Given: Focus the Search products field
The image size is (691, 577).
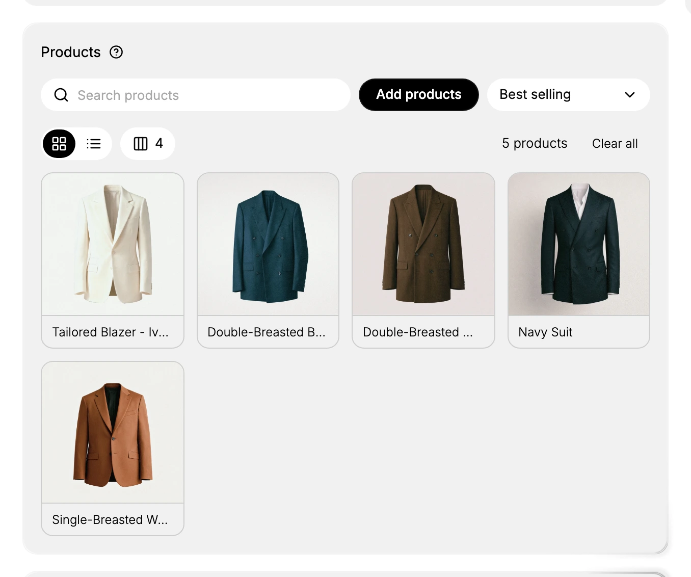Looking at the screenshot, I should coord(196,95).
